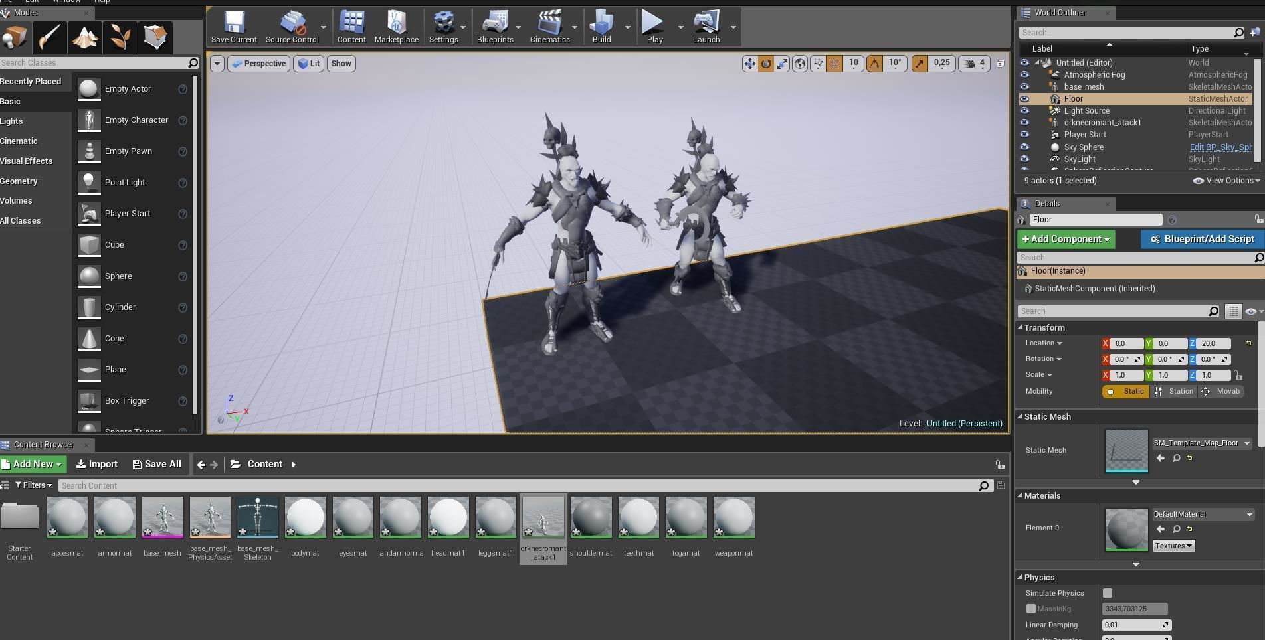
Task: Select the Visual Effects category
Action: (27, 161)
